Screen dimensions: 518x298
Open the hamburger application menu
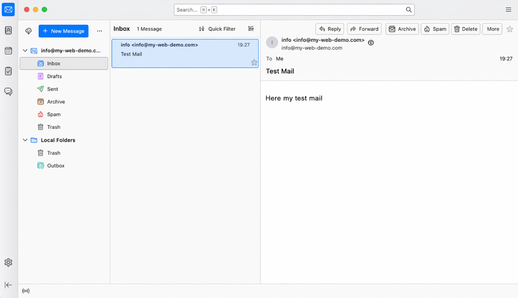click(x=509, y=10)
